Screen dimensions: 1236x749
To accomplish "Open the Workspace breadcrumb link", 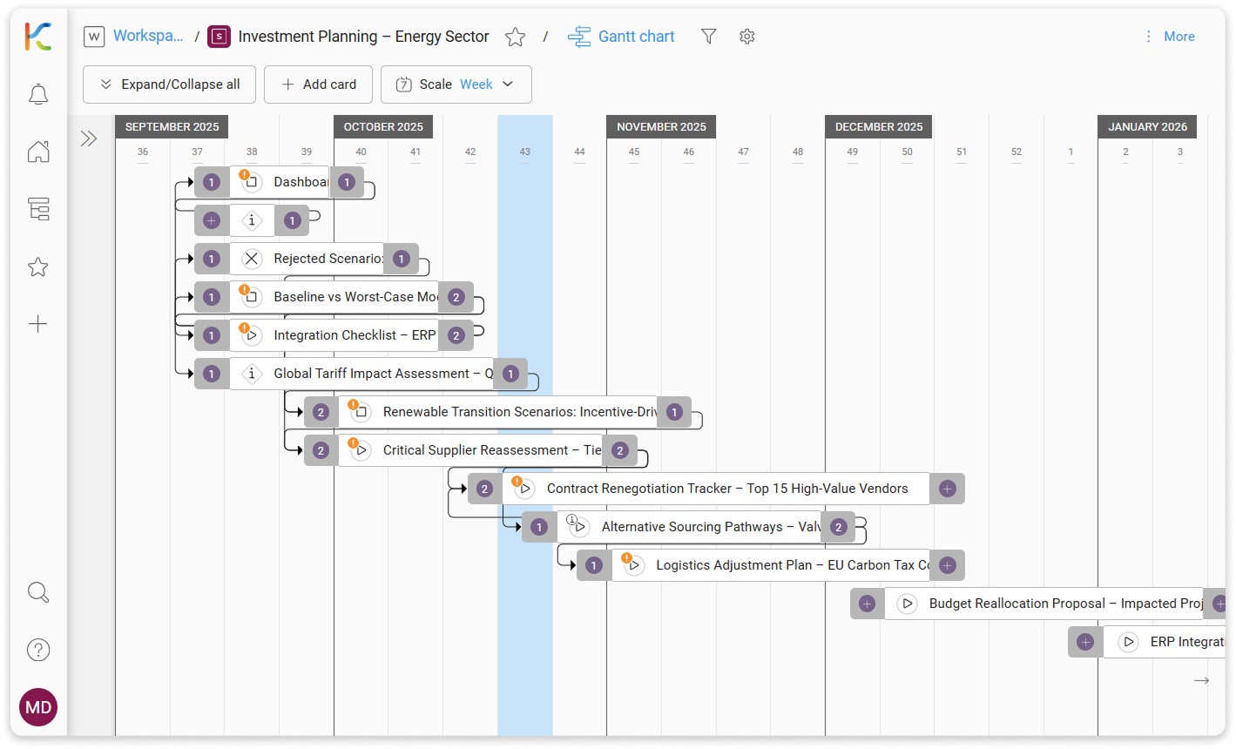I will [x=148, y=37].
